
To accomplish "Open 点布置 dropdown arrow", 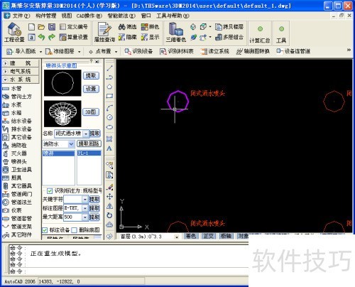I will 116,51.
